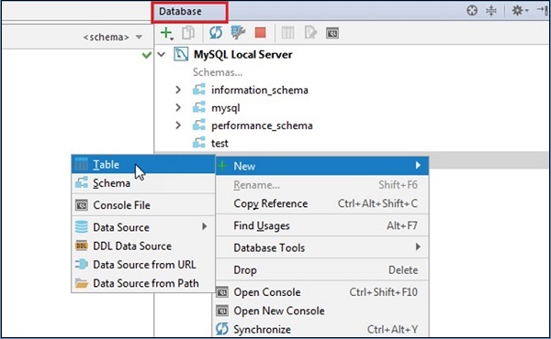Click the Data Source stack icon
The height and width of the screenshot is (339, 551).
tap(82, 227)
